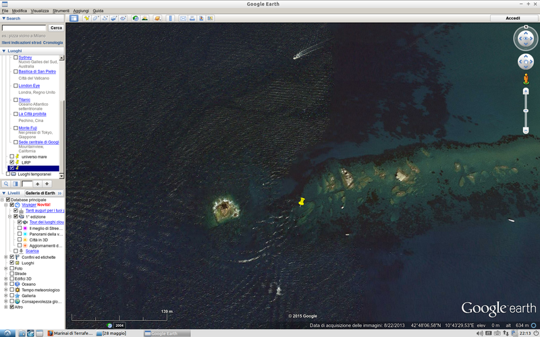Uncheck the LIRP placemark checkbox

tap(11, 162)
